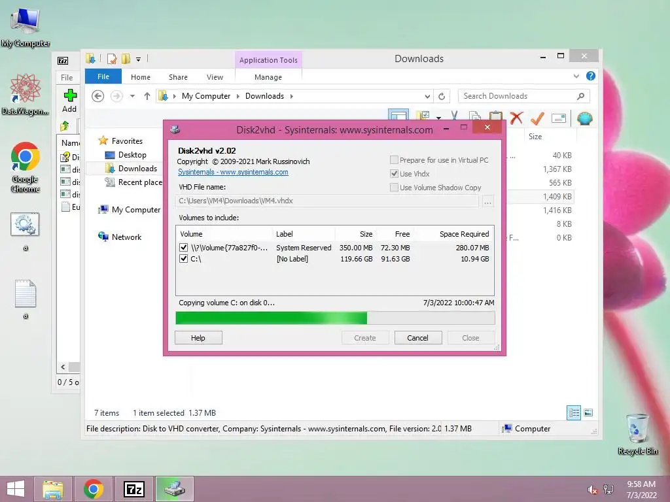Go up one folder level in Explorer
The width and height of the screenshot is (670, 502).
[x=147, y=96]
